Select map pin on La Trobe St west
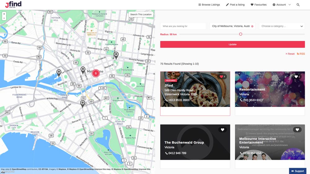This screenshot has height=174, width=310. tap(59, 73)
